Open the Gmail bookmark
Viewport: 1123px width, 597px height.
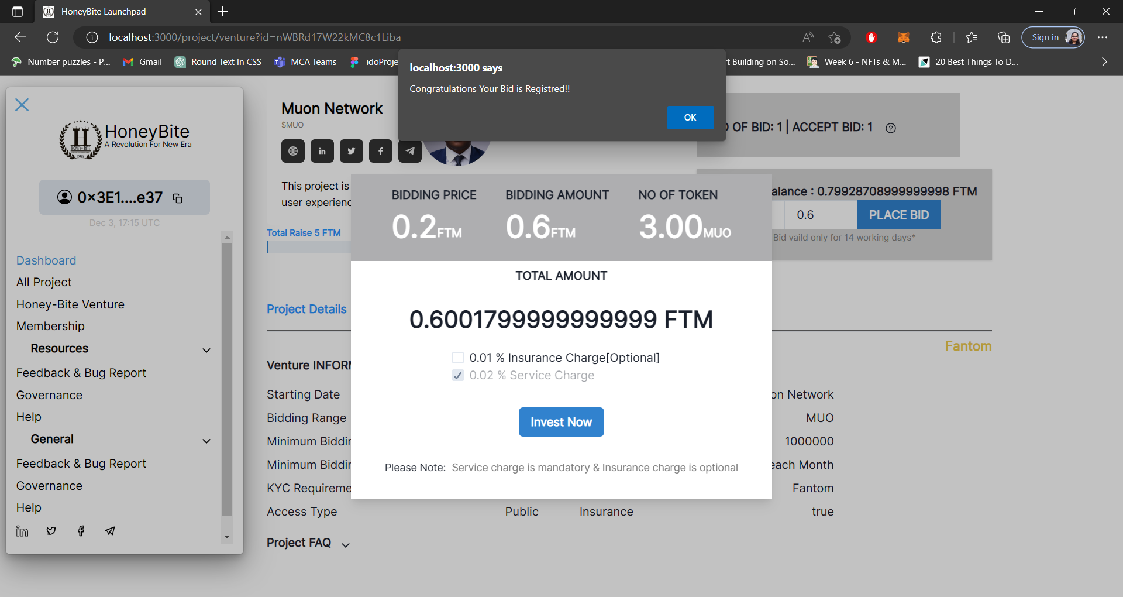142,62
